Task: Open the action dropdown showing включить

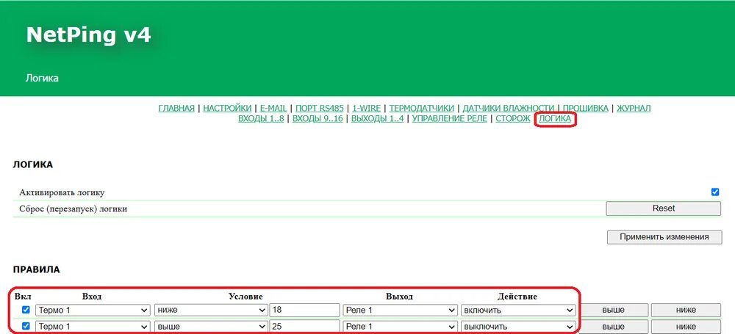Action: (x=518, y=310)
